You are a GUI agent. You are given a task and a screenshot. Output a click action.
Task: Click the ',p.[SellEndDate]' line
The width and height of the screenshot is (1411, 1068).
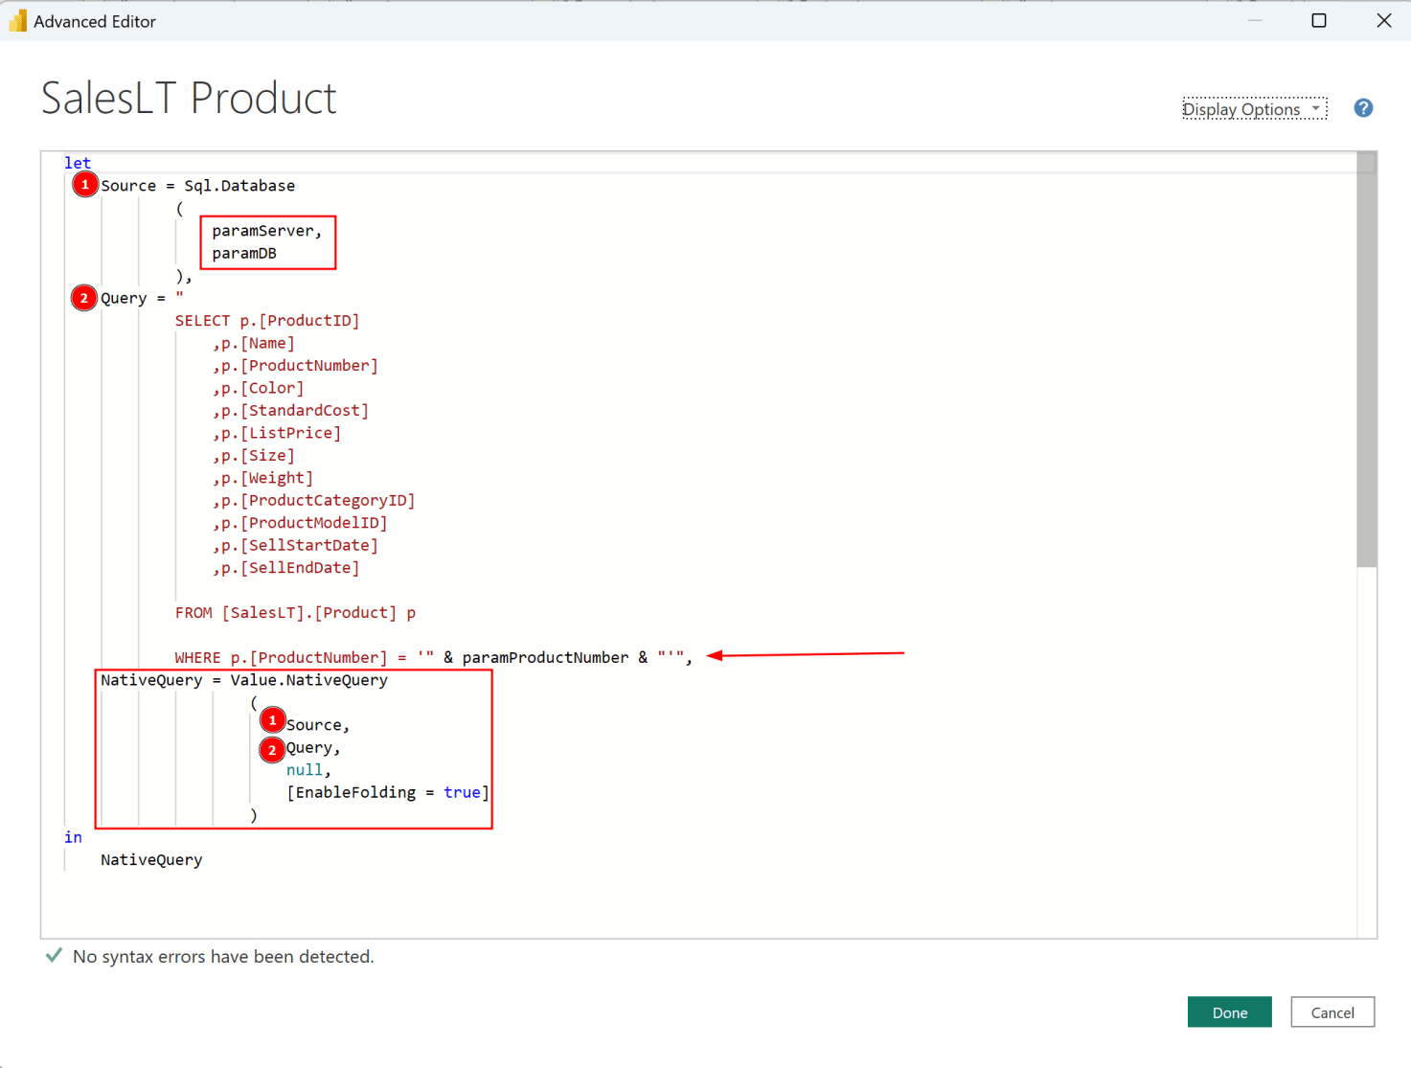click(x=285, y=568)
